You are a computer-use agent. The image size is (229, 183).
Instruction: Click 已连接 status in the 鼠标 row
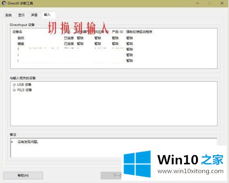[69, 38]
